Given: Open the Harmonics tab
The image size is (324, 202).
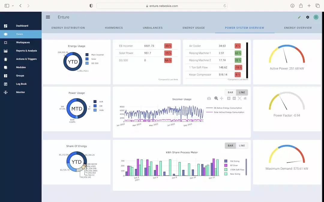Looking at the screenshot, I should click(114, 28).
